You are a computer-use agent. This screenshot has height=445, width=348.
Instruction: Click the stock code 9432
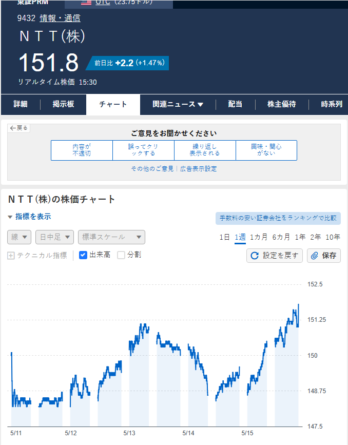tap(26, 18)
